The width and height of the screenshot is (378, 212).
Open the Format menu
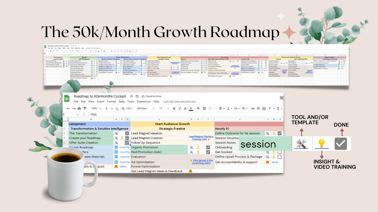(112, 102)
